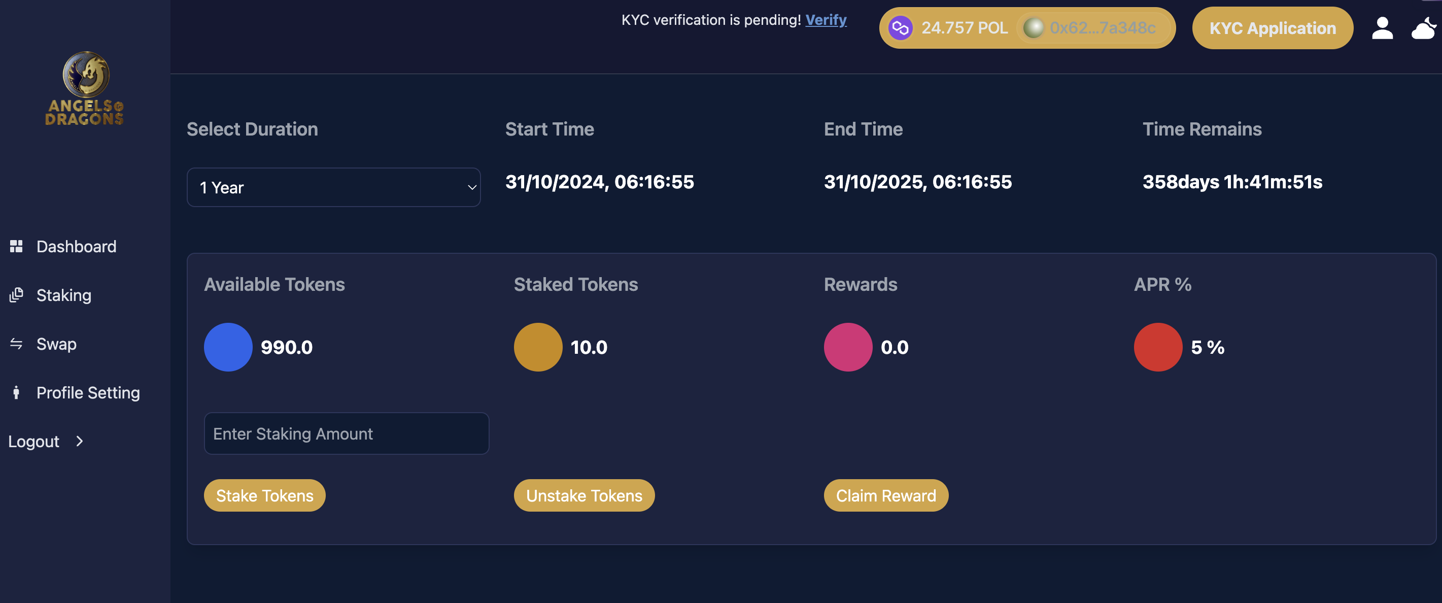
Task: Click the Stake Tokens button
Action: (265, 495)
